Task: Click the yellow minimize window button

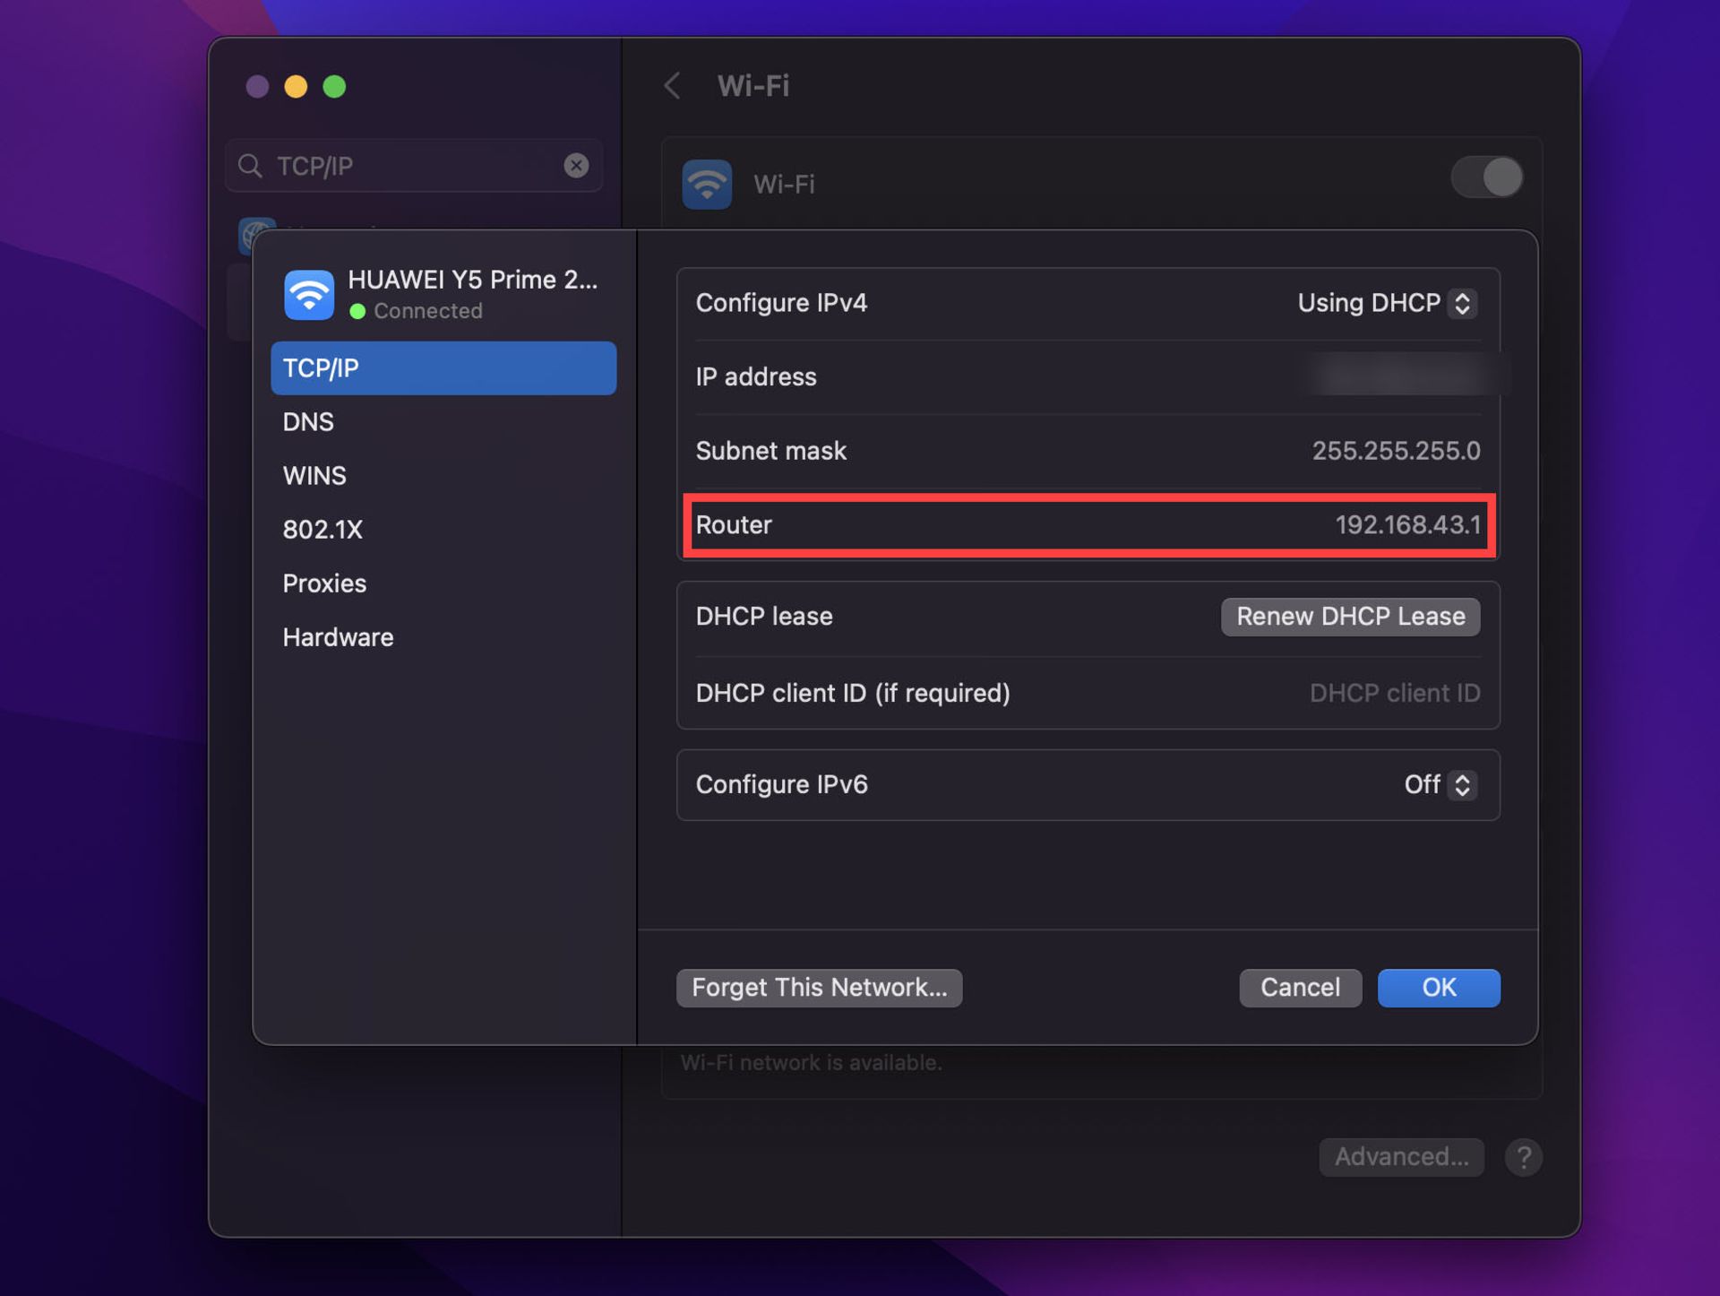Action: point(296,86)
